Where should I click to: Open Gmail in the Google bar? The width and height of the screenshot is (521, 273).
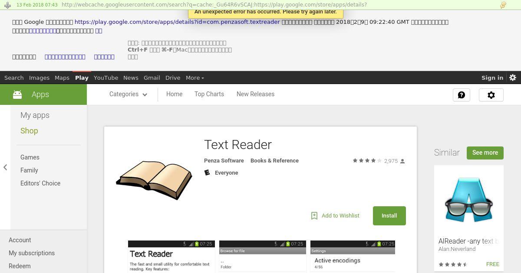[x=152, y=78]
